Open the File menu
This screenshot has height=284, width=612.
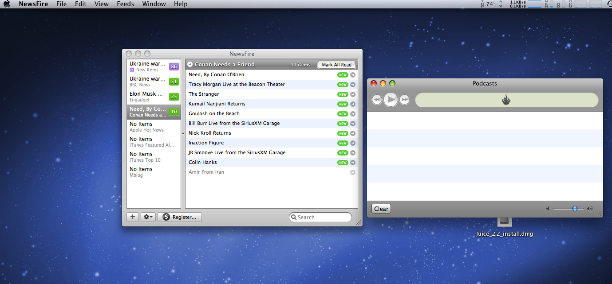[62, 4]
